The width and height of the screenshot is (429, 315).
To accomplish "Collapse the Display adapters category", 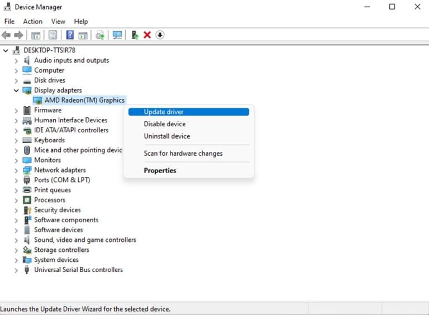I will [16, 90].
